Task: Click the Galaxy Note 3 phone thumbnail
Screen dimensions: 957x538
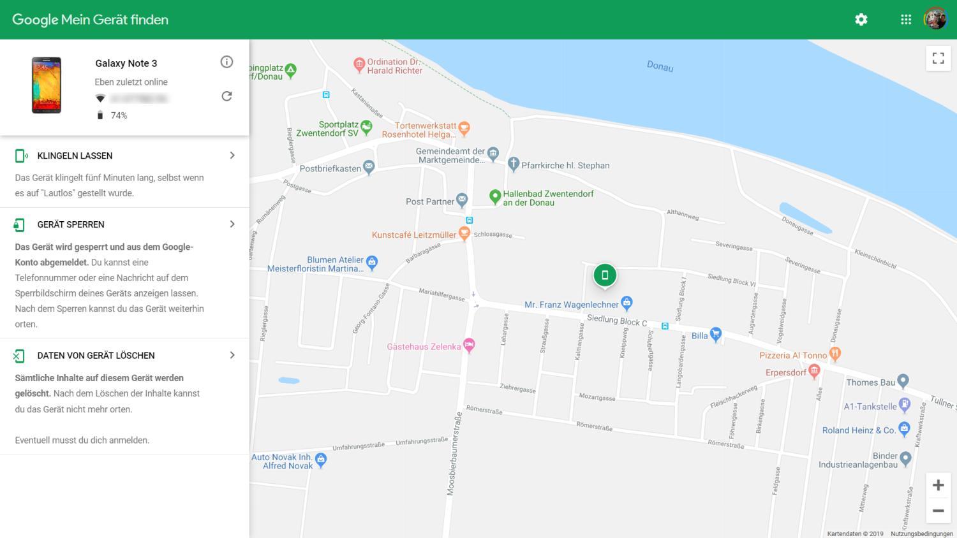Action: pyautogui.click(x=47, y=85)
